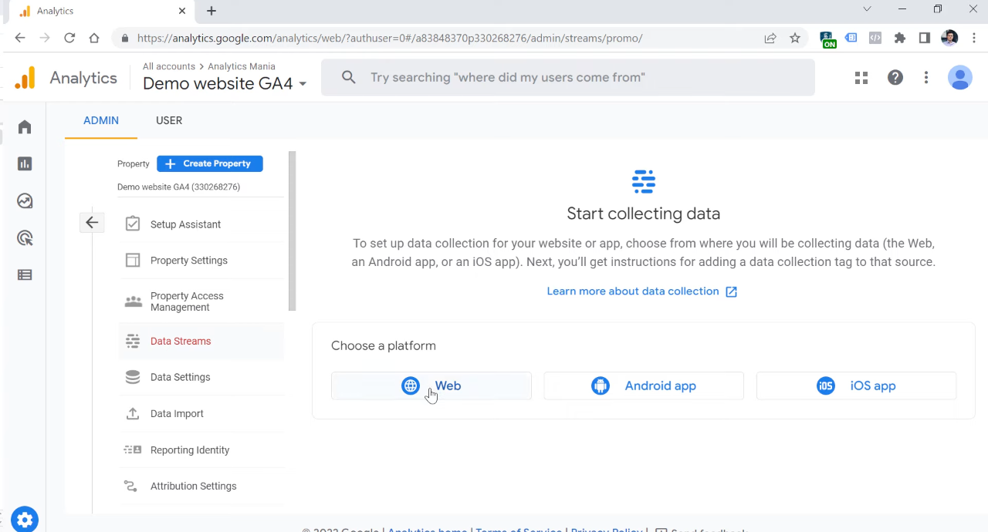The height and width of the screenshot is (532, 988).
Task: Click the browser address bar URL
Action: point(390,38)
